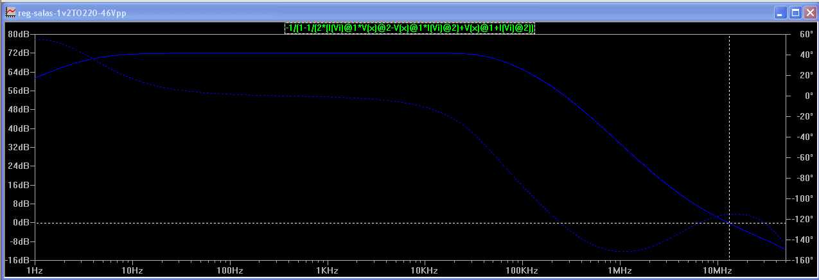Click the window title reg-salas-1v2TO220-46Vpp
Screen dimensions: 819x280
pyautogui.click(x=72, y=12)
